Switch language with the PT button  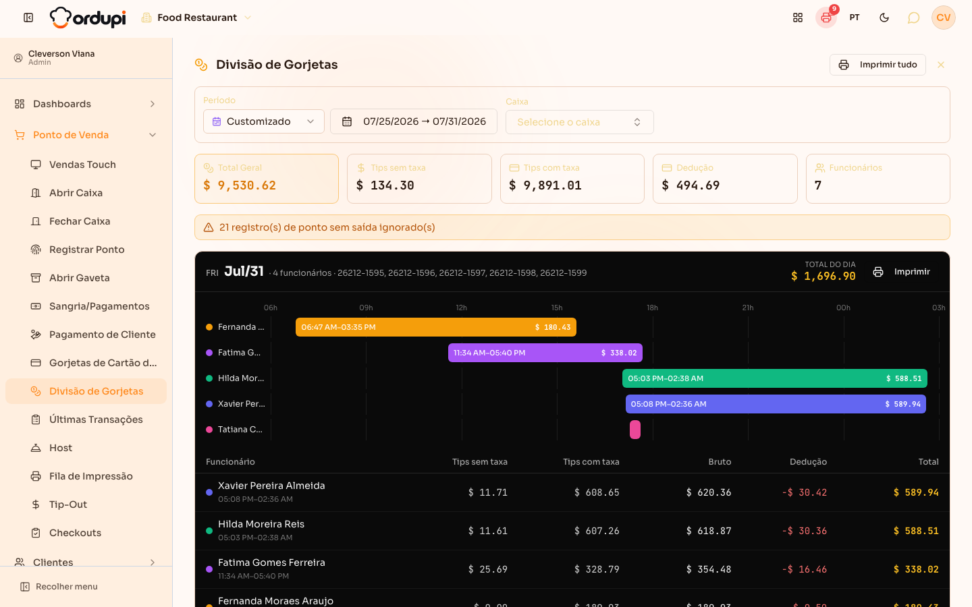855,18
